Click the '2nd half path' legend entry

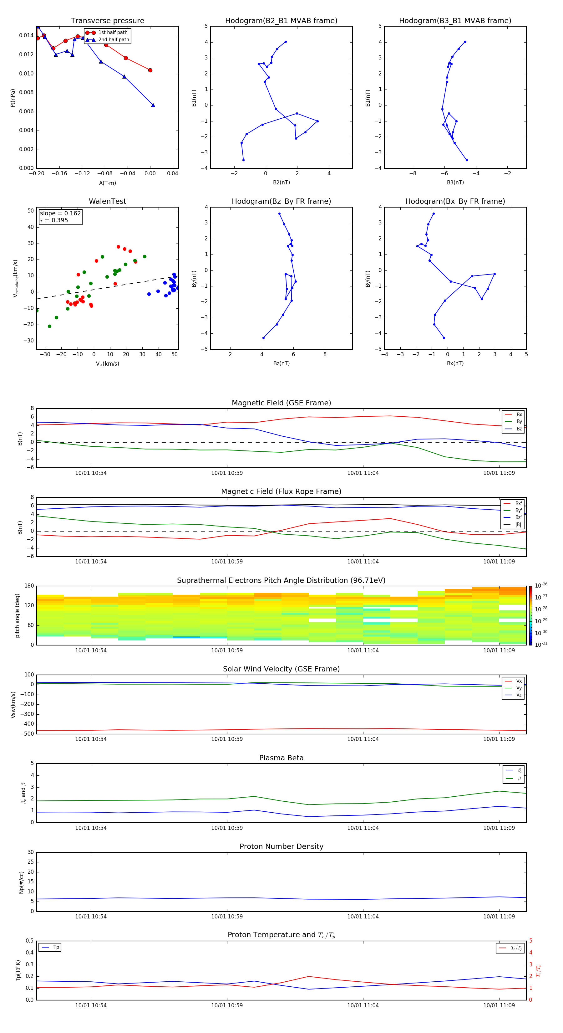click(107, 40)
